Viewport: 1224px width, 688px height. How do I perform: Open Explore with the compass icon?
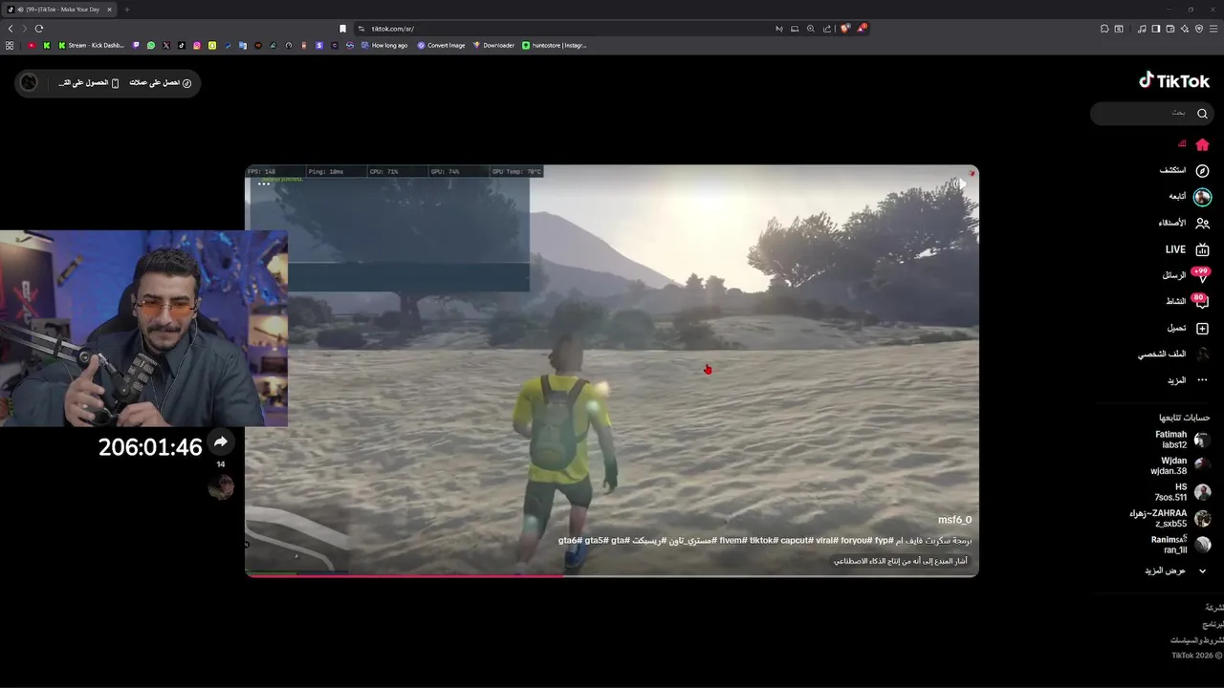(1202, 170)
